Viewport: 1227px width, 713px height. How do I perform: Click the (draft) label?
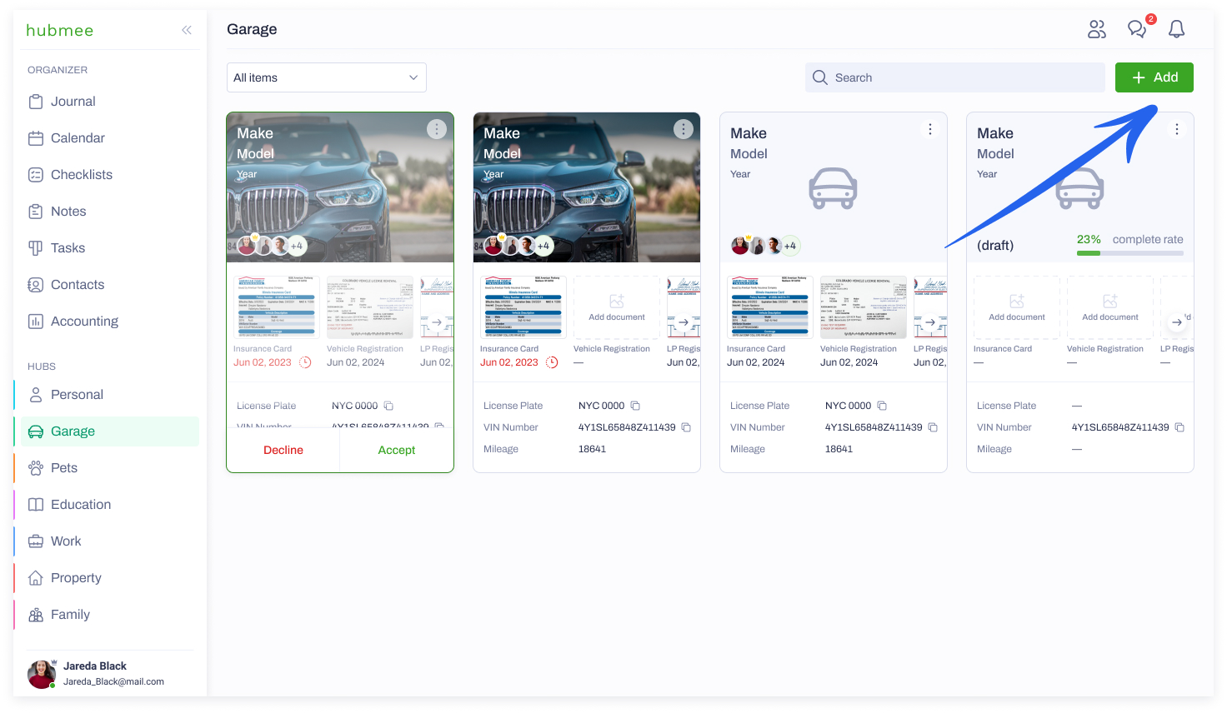tap(995, 246)
